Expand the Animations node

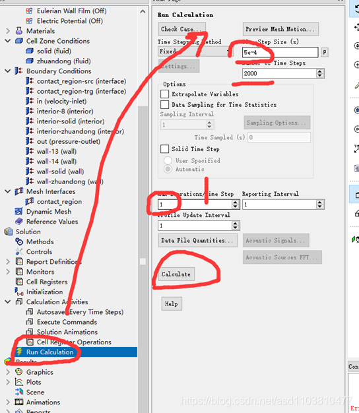coord(8,402)
